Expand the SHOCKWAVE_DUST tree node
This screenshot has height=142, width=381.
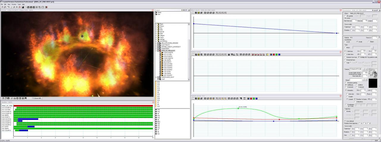pyautogui.click(x=156, y=77)
